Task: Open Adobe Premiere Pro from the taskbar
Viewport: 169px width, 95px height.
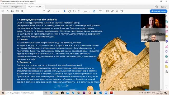Action: 84,93
